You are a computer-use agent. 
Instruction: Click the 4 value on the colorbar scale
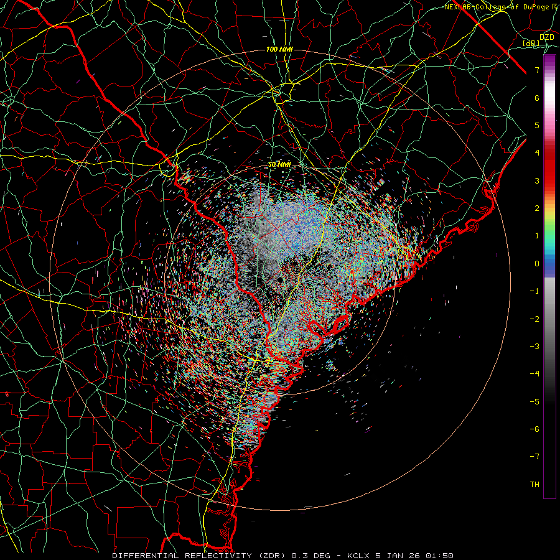tap(537, 153)
